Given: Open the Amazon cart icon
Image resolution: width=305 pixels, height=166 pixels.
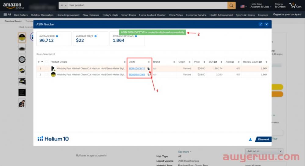Looking at the screenshot, I should 295,5.
